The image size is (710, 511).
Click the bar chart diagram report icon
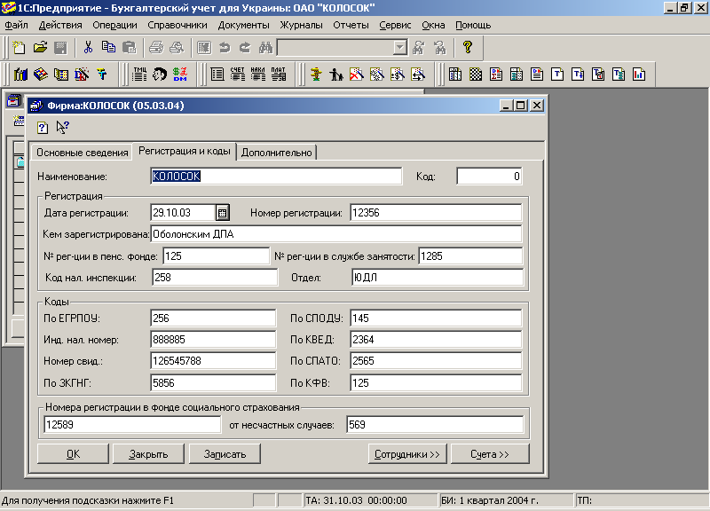(639, 74)
